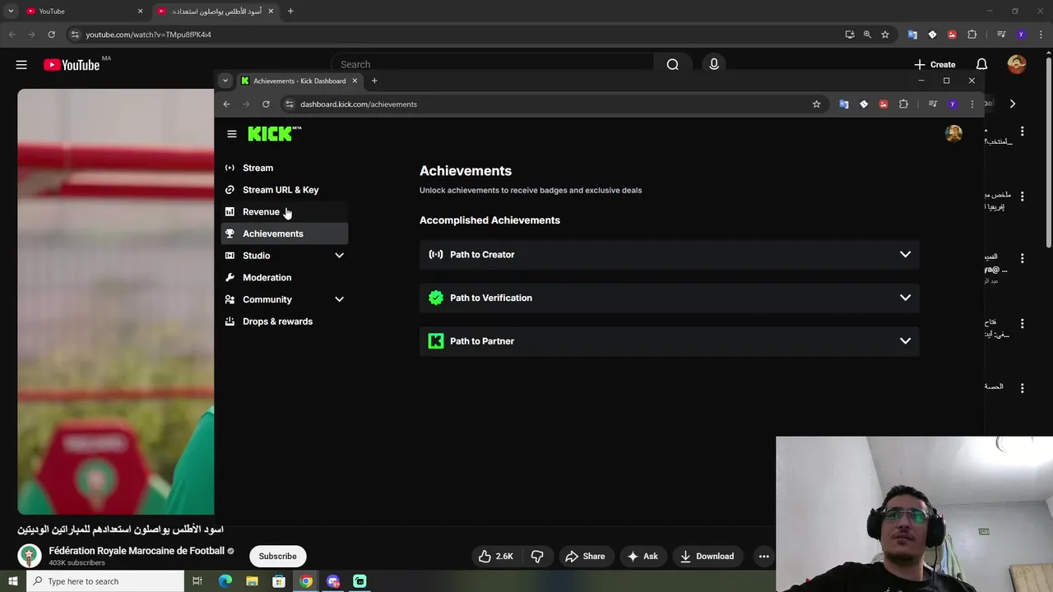Open Task View from the taskbar
1053x592 pixels.
[197, 581]
